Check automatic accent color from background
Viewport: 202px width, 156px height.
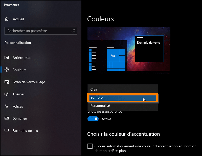click(90, 146)
